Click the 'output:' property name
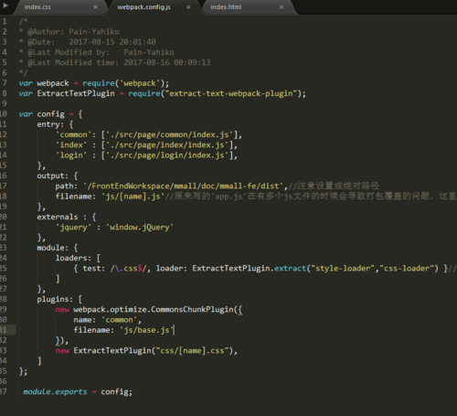The width and height of the screenshot is (457, 416). [x=52, y=176]
